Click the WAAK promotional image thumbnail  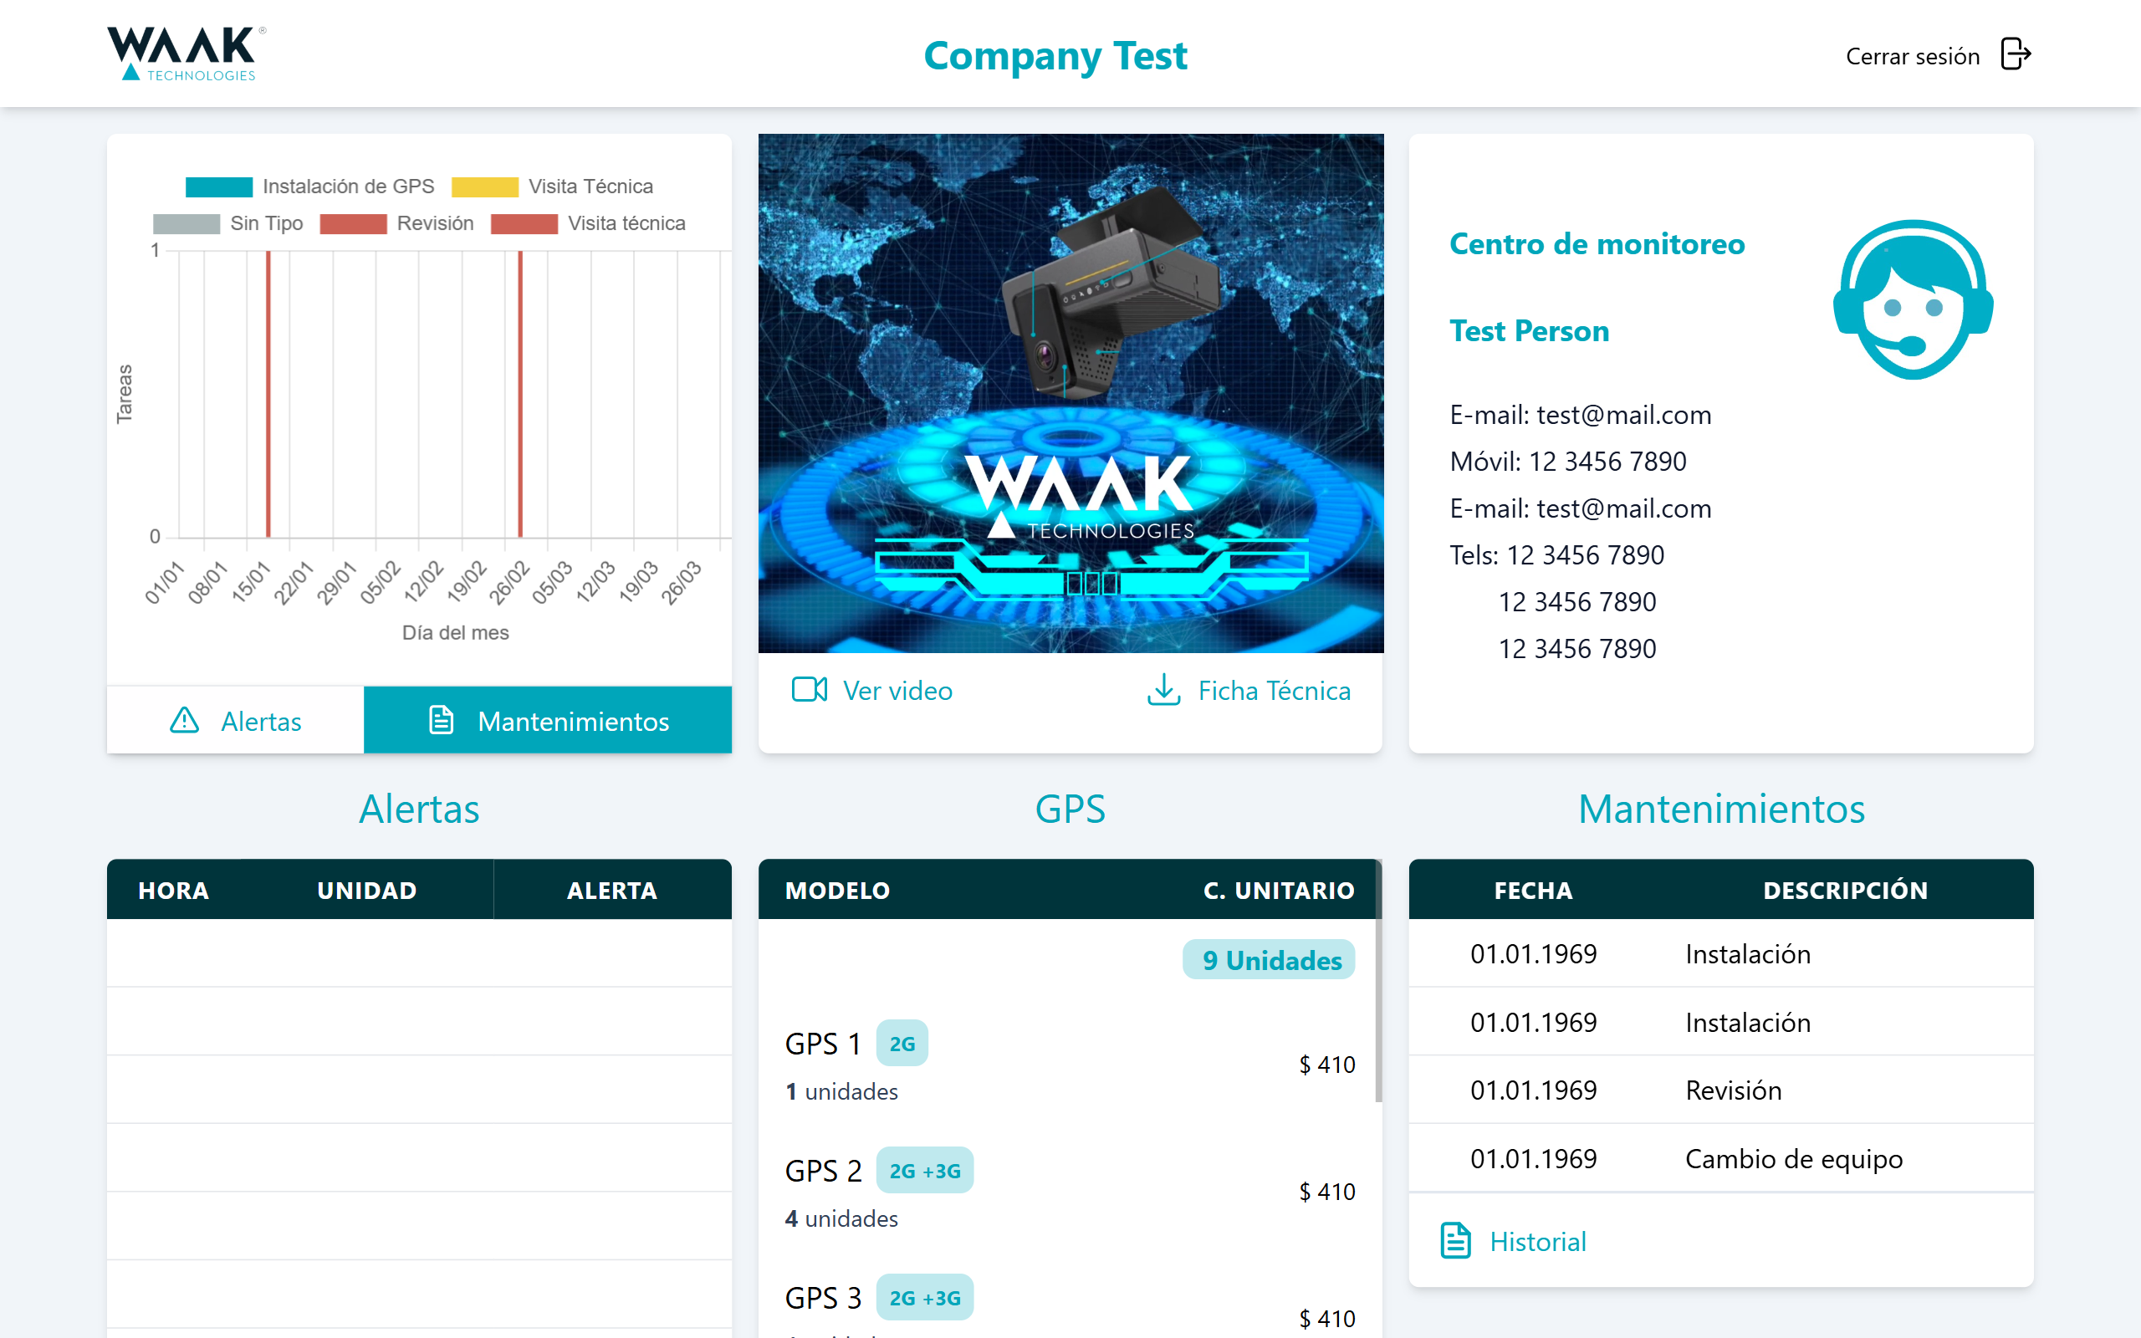coord(1070,393)
